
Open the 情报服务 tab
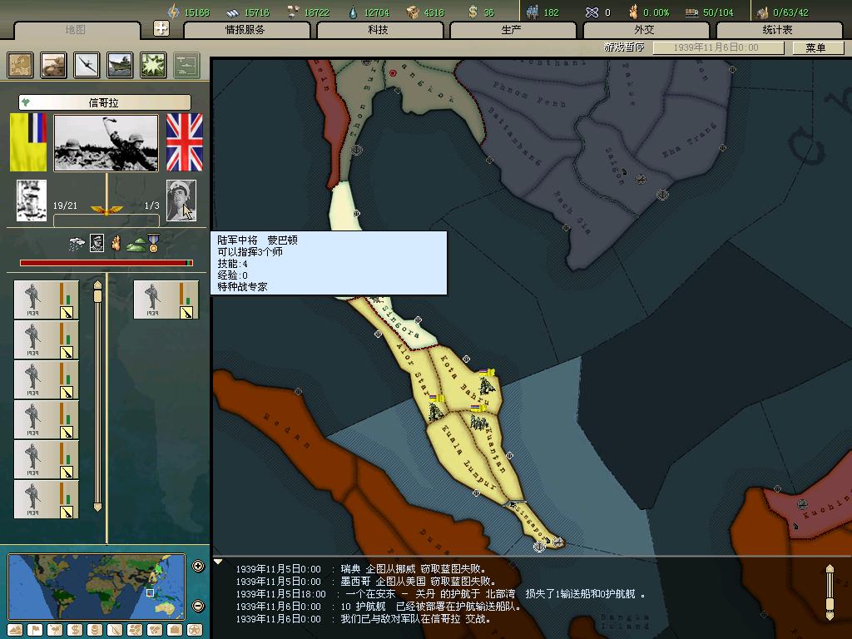[245, 31]
